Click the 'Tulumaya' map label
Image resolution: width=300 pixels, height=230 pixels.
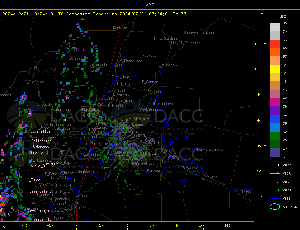pyautogui.click(x=125, y=84)
